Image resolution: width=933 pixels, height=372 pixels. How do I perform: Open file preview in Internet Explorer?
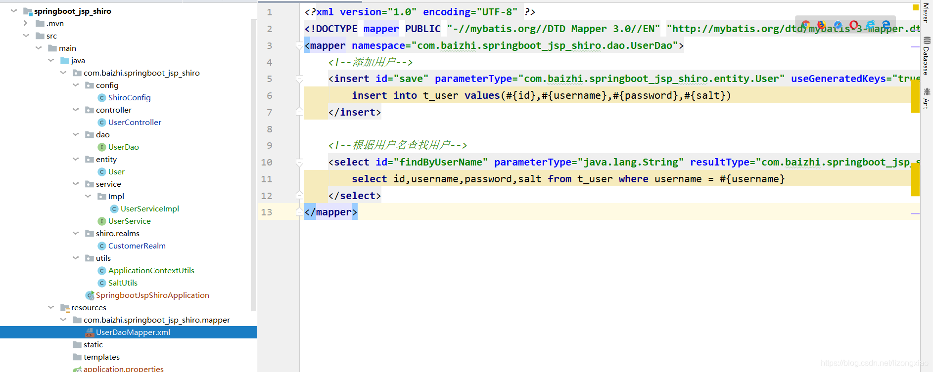click(x=870, y=25)
